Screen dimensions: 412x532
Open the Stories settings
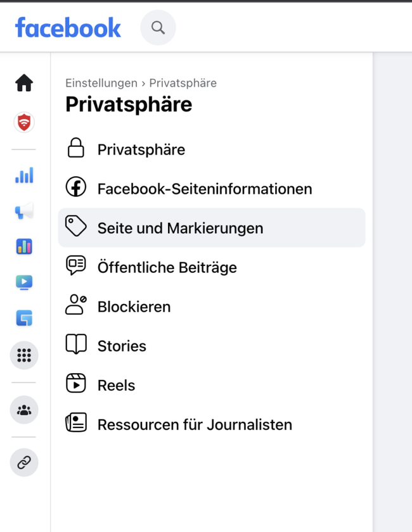[122, 346]
